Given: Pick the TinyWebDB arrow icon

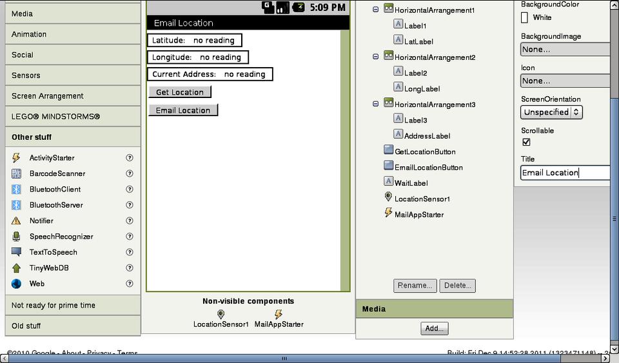Looking at the screenshot, I should click(16, 268).
